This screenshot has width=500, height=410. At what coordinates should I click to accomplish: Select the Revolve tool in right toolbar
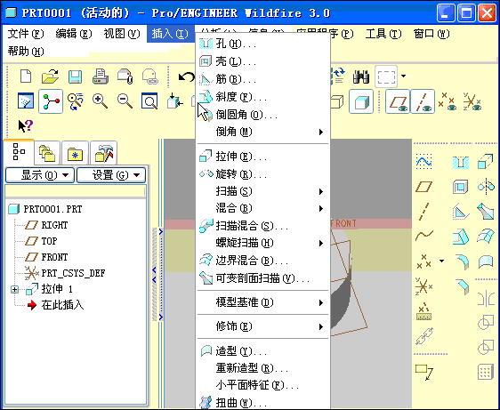(486, 186)
